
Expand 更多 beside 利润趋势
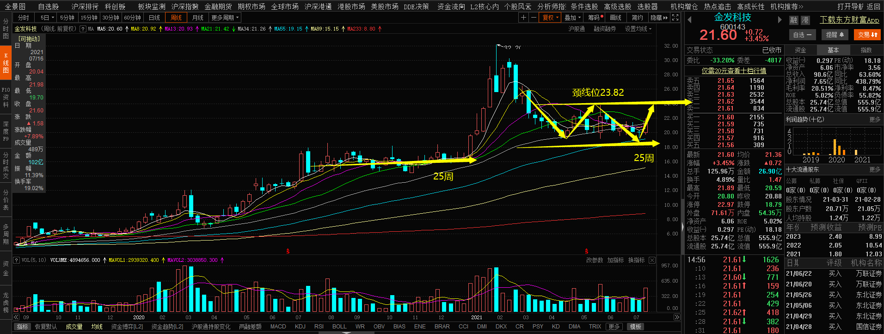[875, 119]
